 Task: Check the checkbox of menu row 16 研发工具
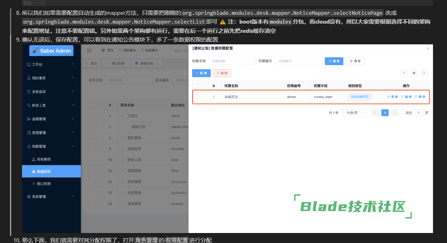point(95,160)
